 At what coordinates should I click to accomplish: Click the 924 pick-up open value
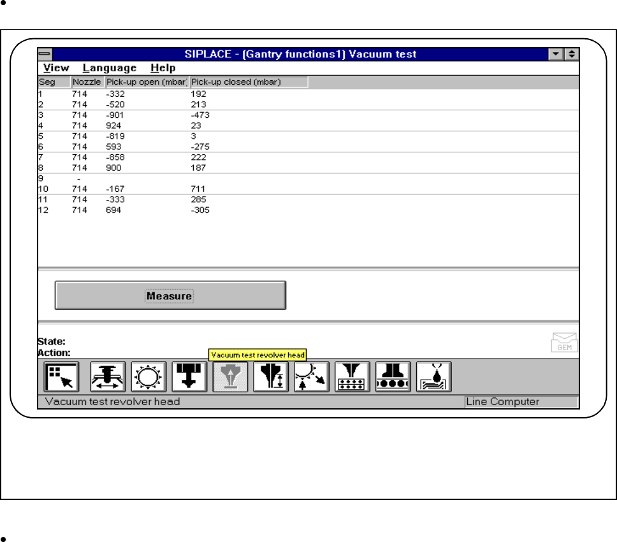[113, 126]
